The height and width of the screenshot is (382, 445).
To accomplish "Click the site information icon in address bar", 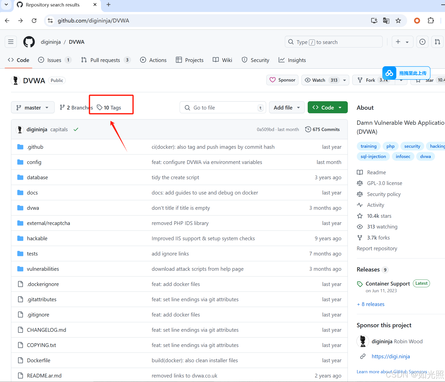I will [x=50, y=20].
